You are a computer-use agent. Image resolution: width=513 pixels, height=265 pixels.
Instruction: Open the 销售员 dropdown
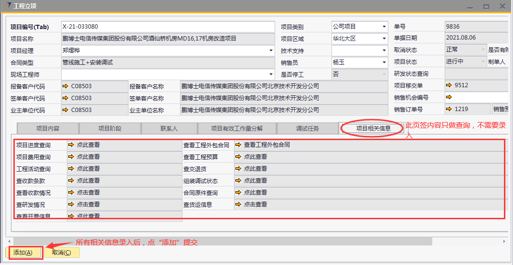(x=384, y=62)
